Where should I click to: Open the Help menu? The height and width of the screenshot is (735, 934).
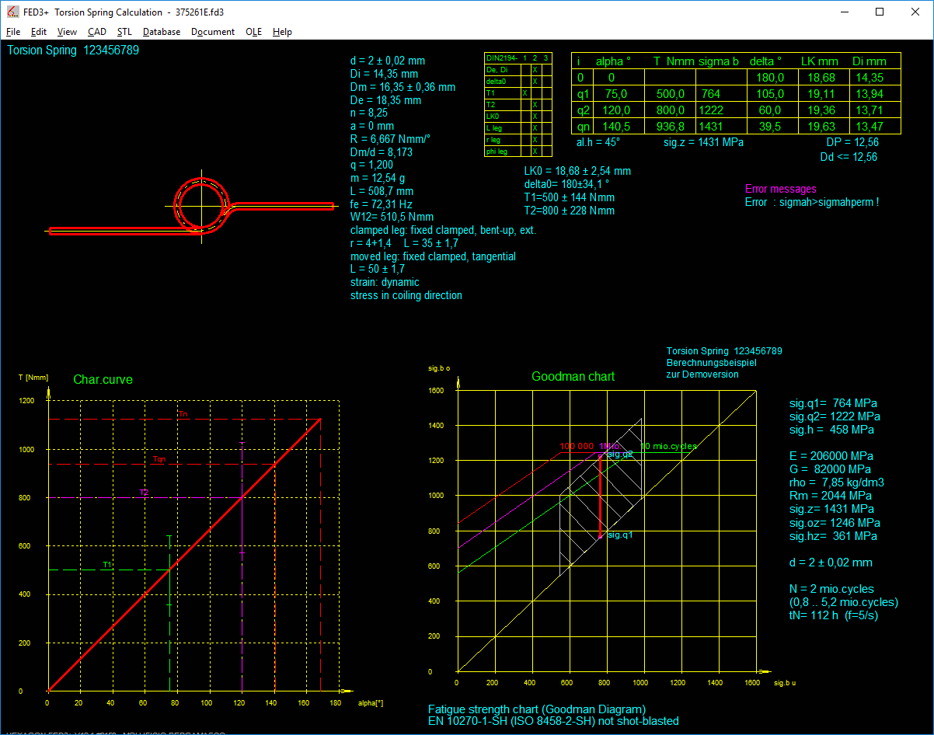tap(283, 32)
